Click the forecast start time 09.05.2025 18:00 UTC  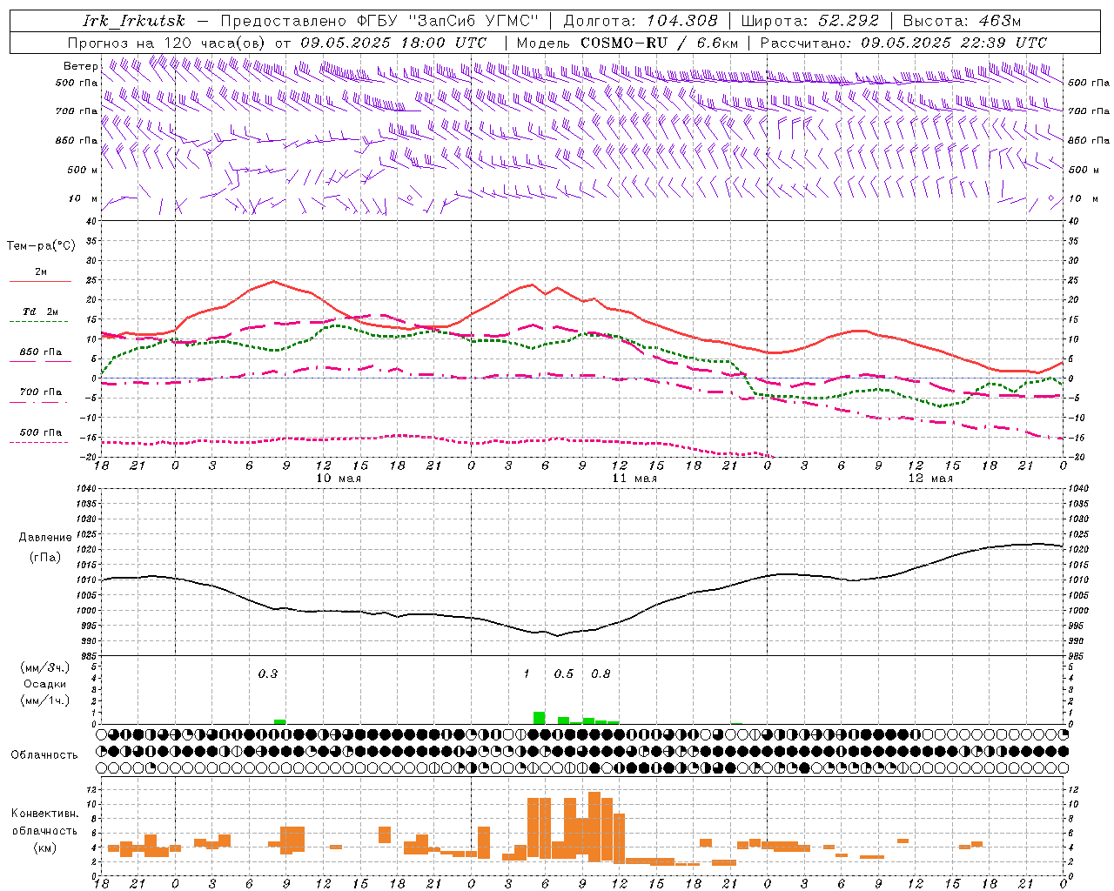pos(393,43)
